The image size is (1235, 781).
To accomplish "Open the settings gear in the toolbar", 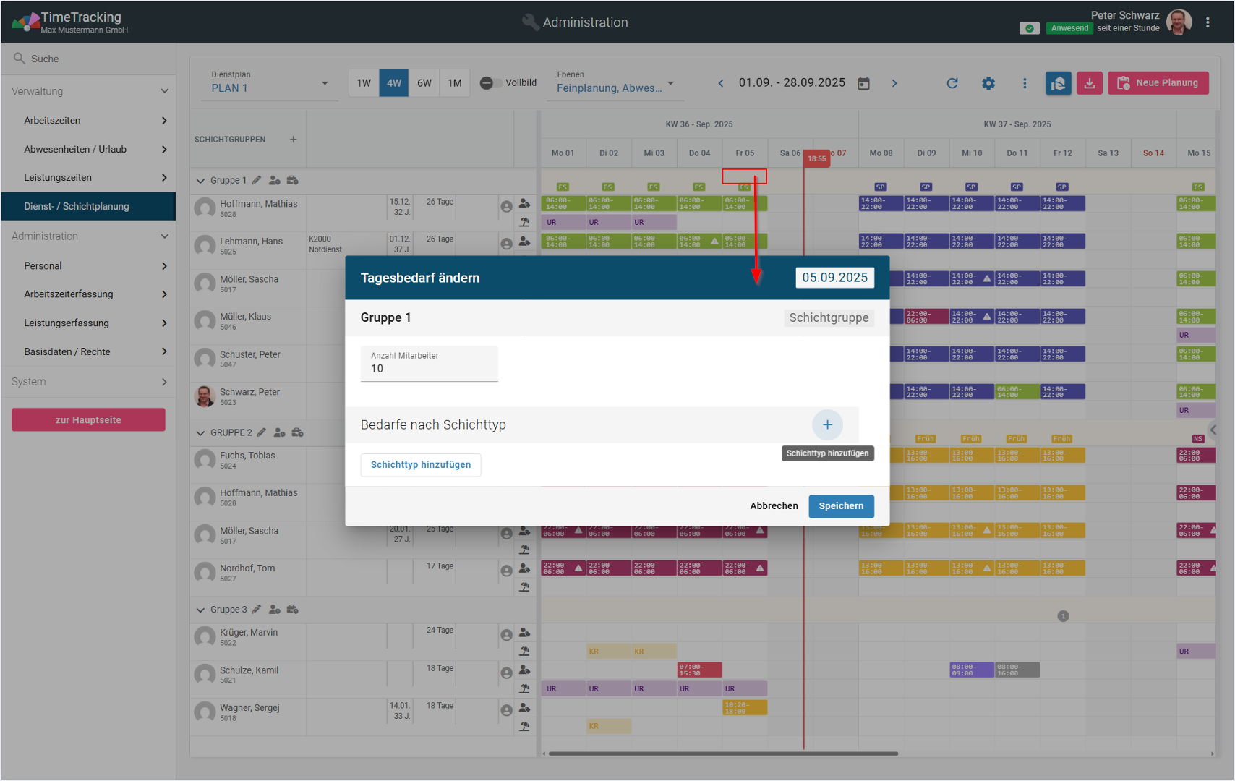I will click(988, 83).
